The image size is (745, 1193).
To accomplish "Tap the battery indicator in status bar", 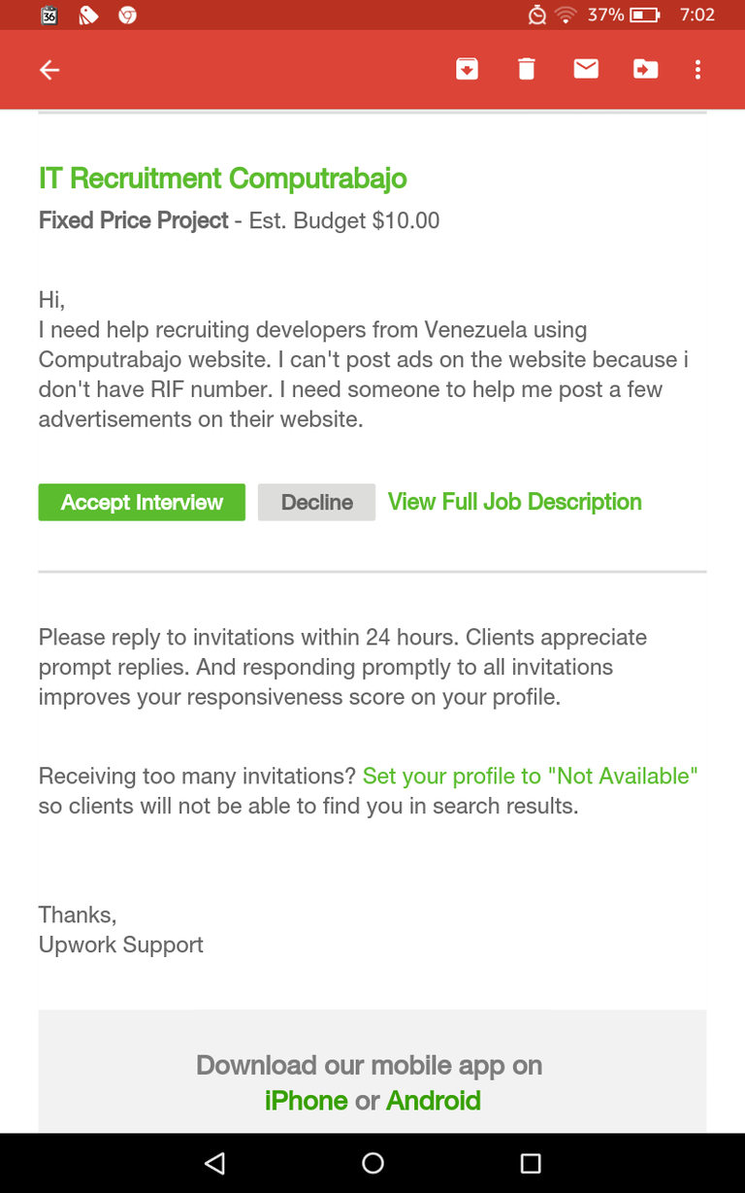I will (644, 15).
